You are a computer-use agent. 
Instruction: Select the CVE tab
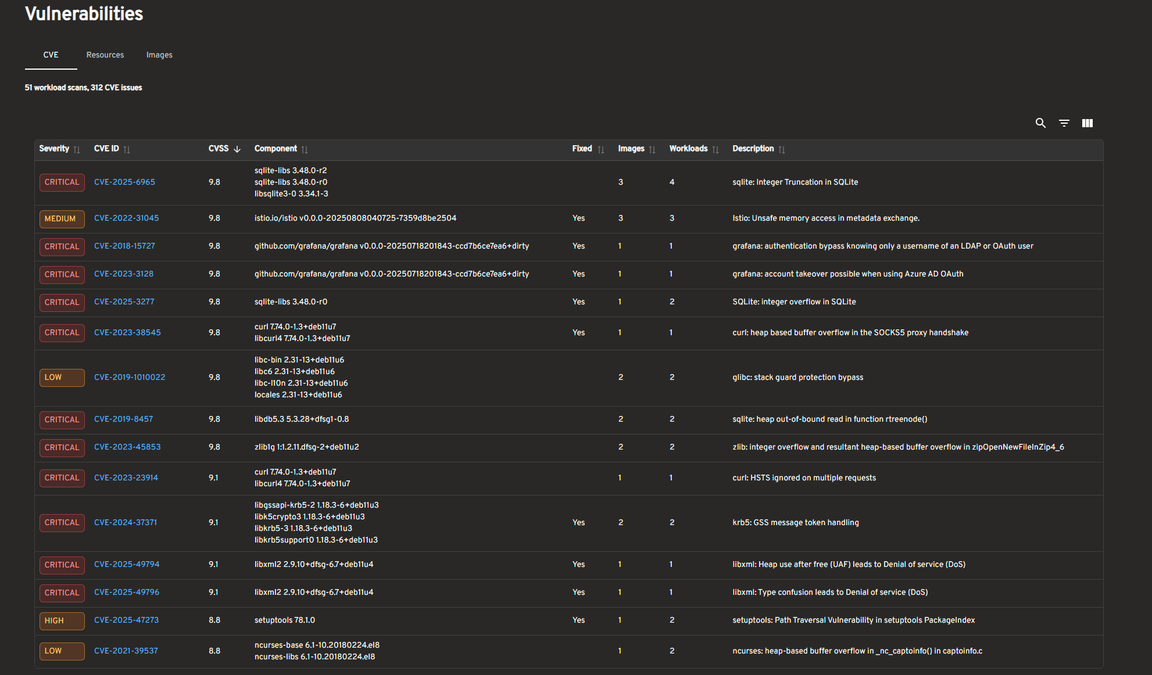tap(51, 55)
